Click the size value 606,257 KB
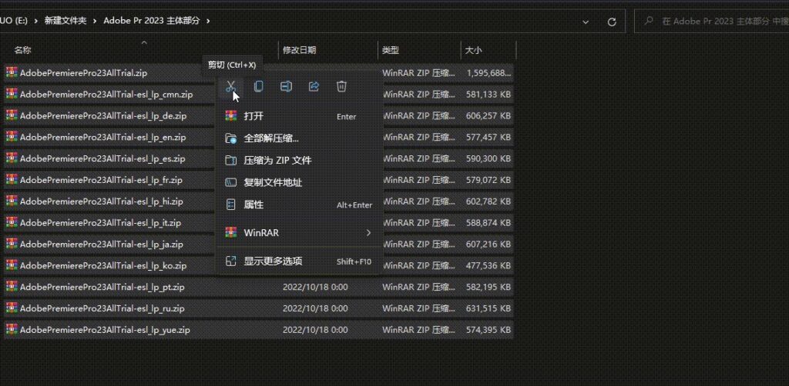 (488, 115)
